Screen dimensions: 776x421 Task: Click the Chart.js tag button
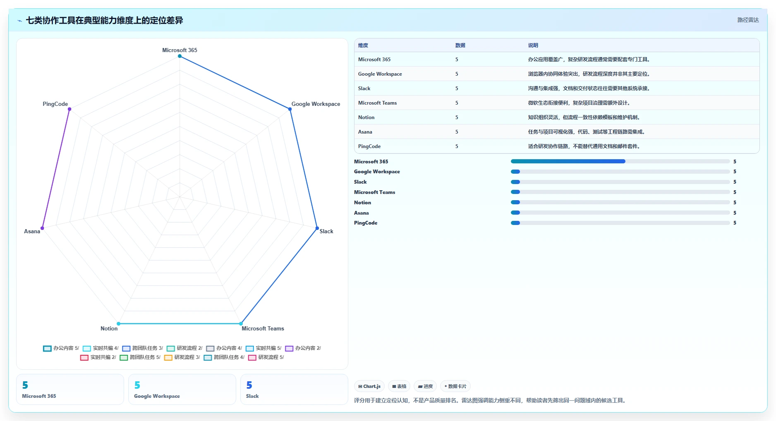pos(369,386)
